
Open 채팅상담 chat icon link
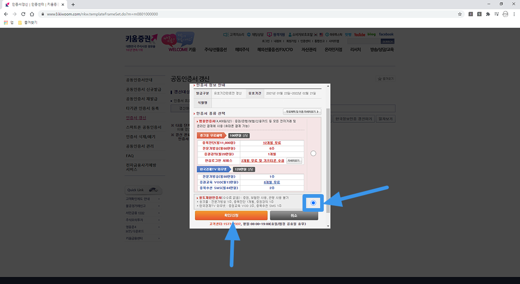(x=255, y=34)
